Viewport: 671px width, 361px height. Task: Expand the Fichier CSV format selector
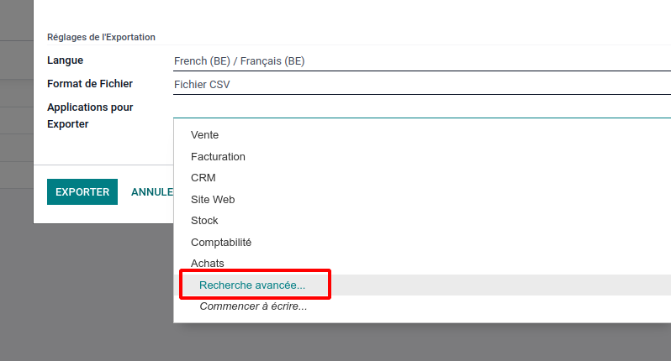(422, 85)
